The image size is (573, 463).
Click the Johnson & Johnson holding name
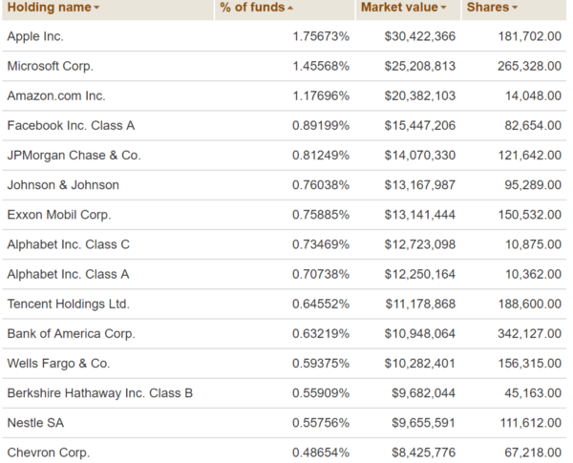click(63, 185)
